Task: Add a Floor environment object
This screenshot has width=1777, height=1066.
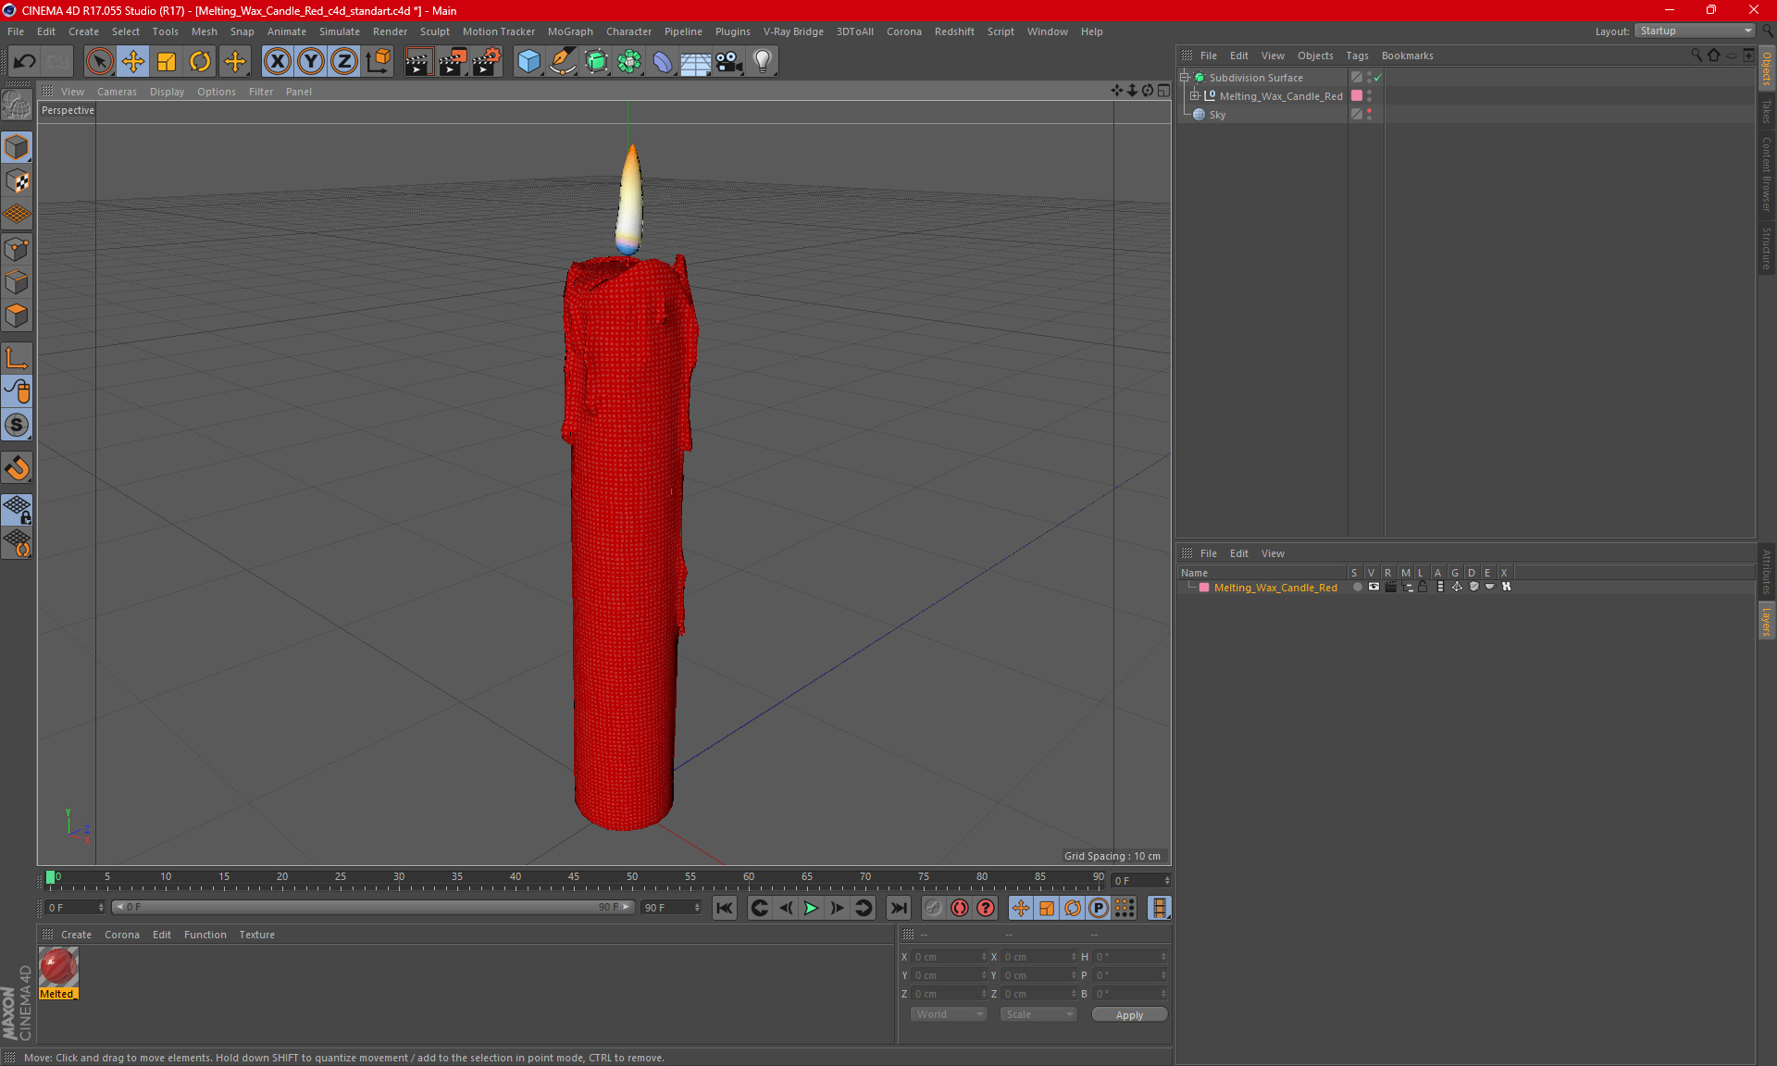Action: pos(695,61)
